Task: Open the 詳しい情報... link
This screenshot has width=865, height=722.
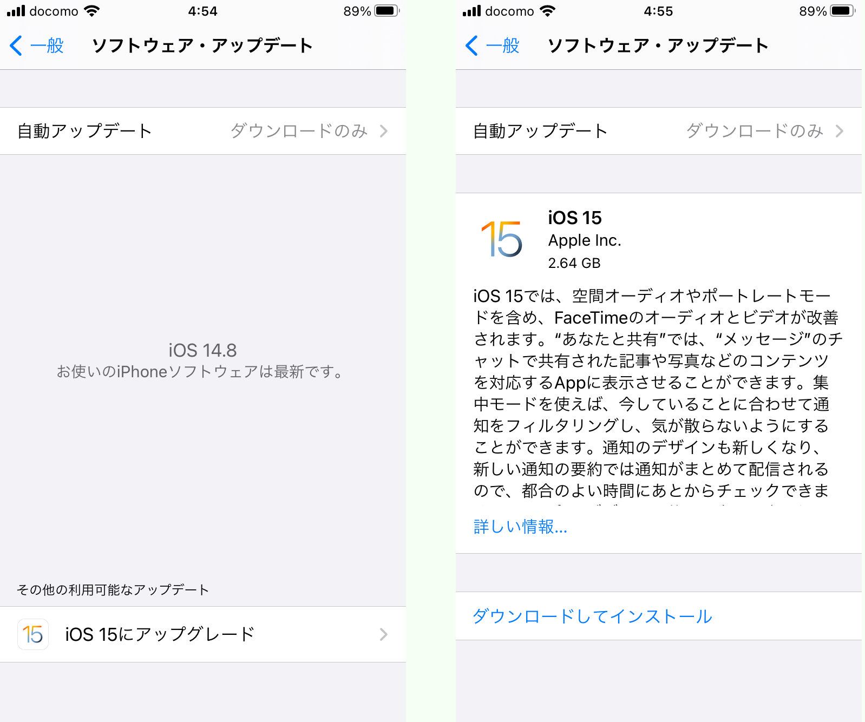Action: click(520, 527)
